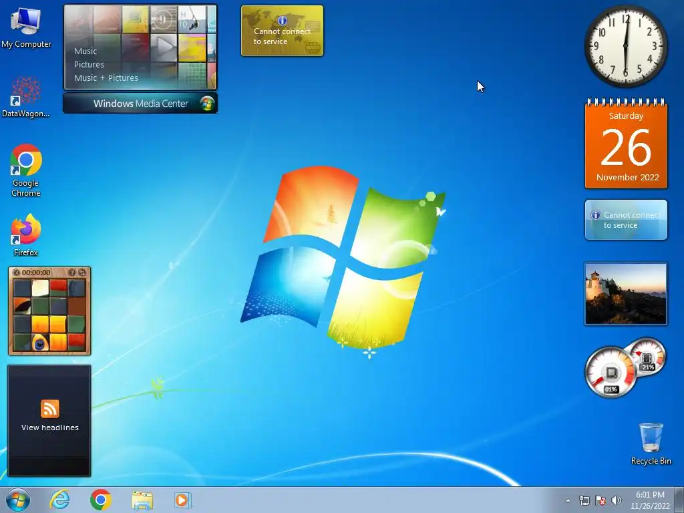Click View headlines in feed gadget
684x513 pixels.
pos(49,427)
